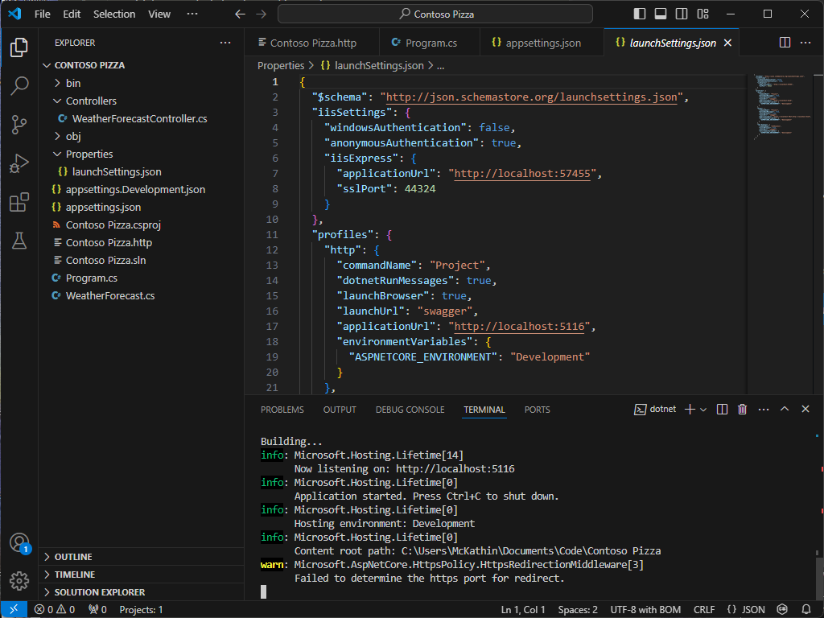Expand the TIMELINE section
This screenshot has width=824, height=618.
141,575
